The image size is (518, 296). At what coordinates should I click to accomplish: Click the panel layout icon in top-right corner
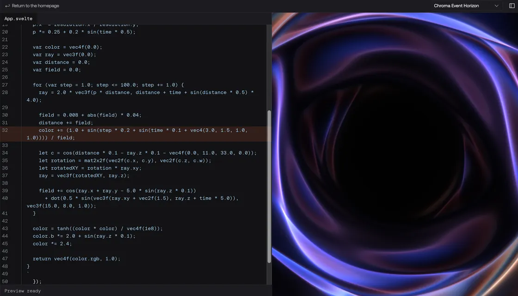[x=512, y=6]
